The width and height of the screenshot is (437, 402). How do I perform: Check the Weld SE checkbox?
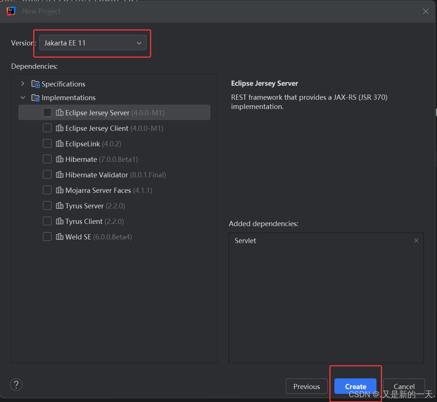tap(47, 236)
